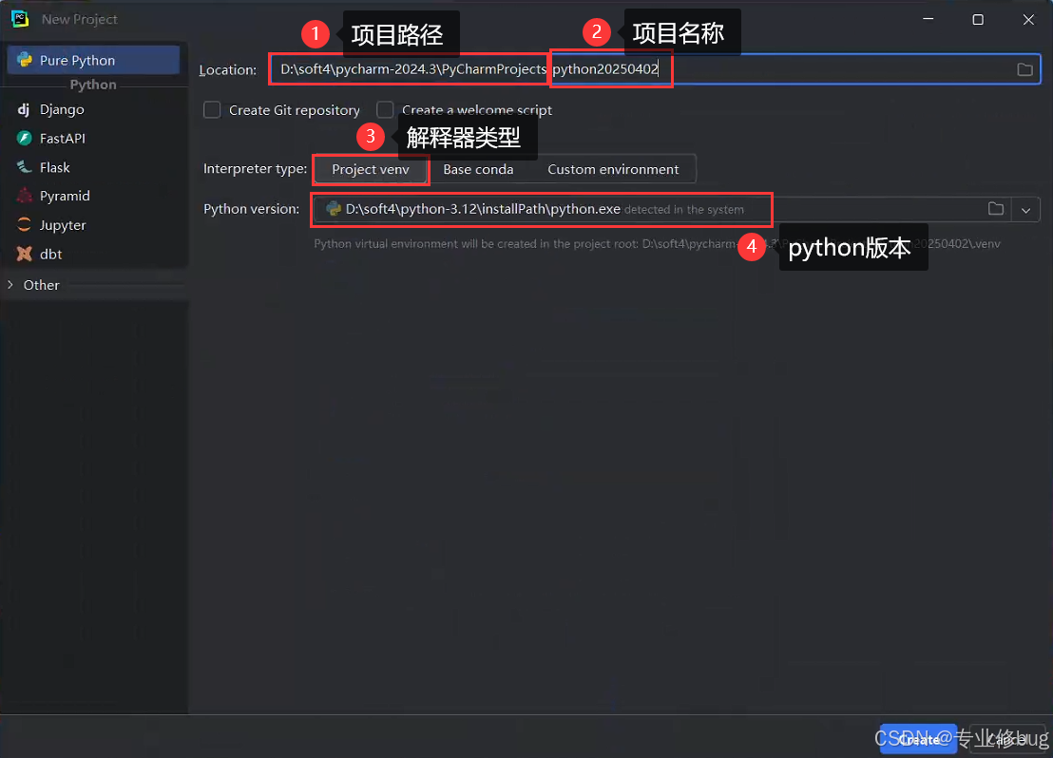Image resolution: width=1053 pixels, height=758 pixels.
Task: Click the 'detected in the system' text
Action: 683,210
